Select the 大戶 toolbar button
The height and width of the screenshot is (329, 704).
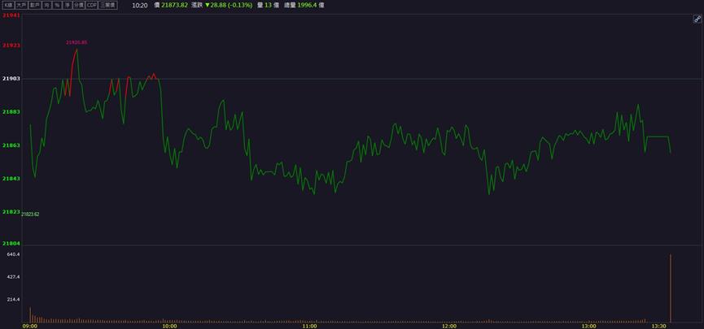coord(21,5)
